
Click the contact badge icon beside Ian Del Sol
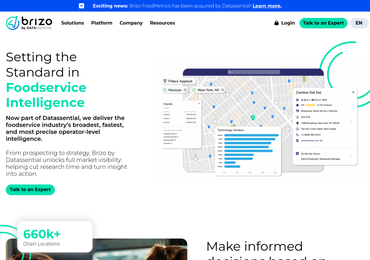pos(297,154)
